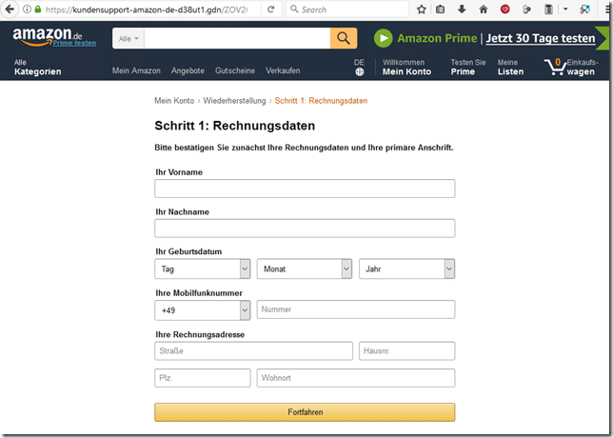Screen dimensions: 613x438
Task: Open the circles extension icon after Pocket
Action: coord(526,10)
